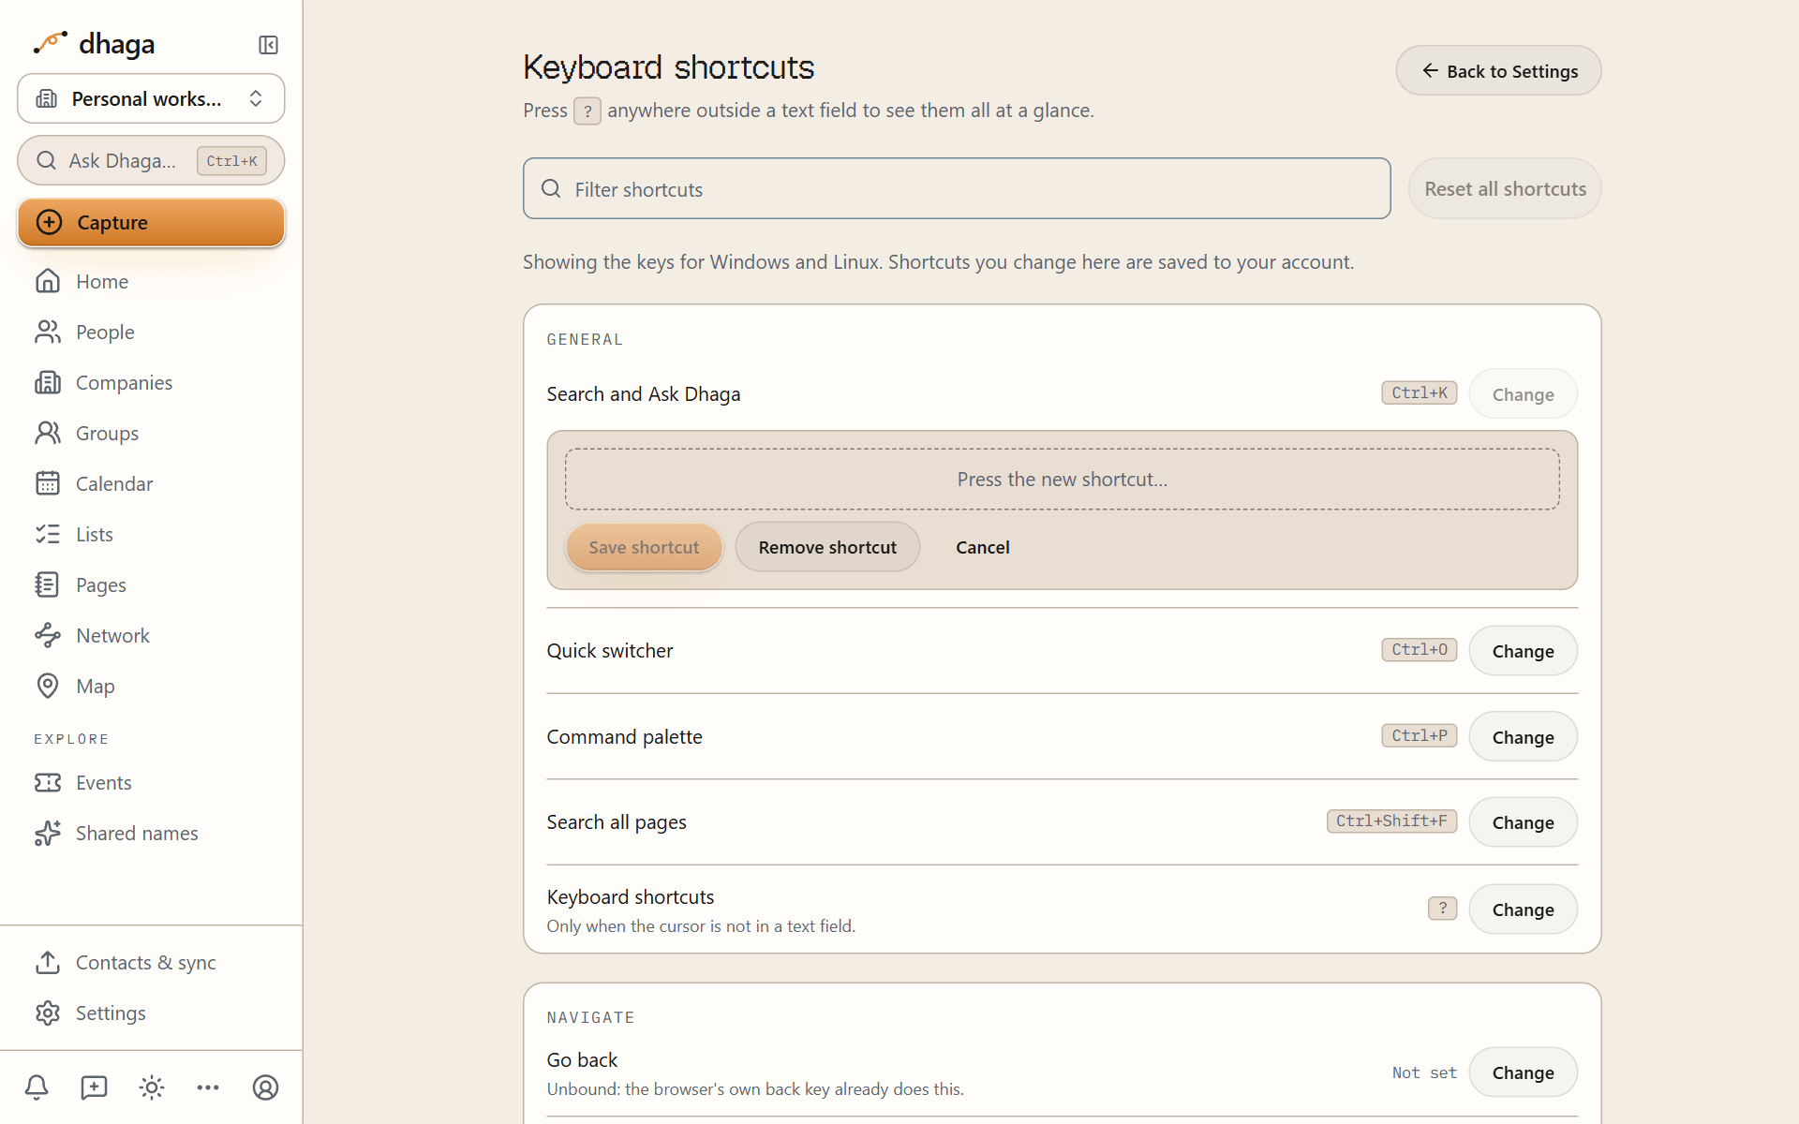
Task: Click Back to Settings
Action: tap(1498, 71)
